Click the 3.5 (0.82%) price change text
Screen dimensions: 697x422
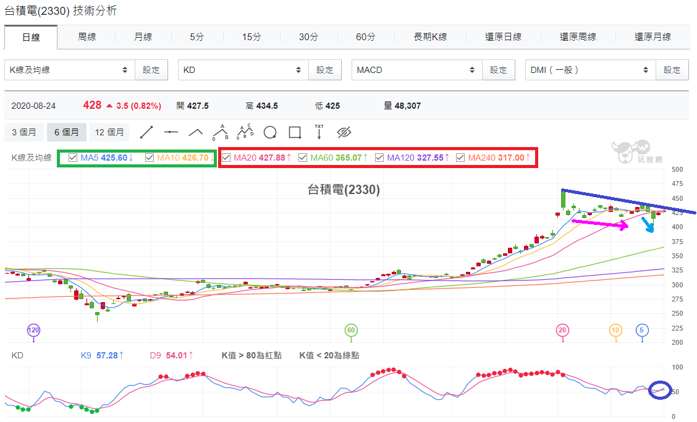click(138, 106)
